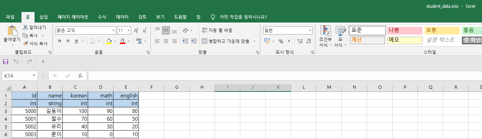
Task: Click the light bulb 'Tell me' icon
Action: [x=212, y=17]
